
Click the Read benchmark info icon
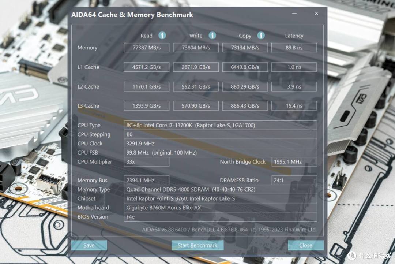pos(162,36)
